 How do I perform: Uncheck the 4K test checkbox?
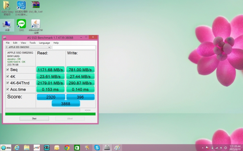click(7, 76)
